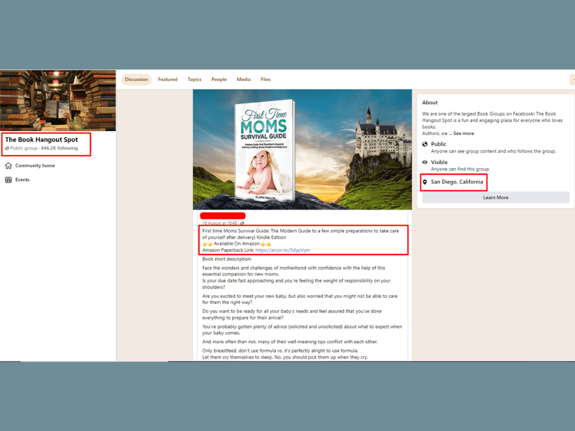The image size is (575, 431).
Task: Open the Topics tab
Action: pyautogui.click(x=194, y=79)
